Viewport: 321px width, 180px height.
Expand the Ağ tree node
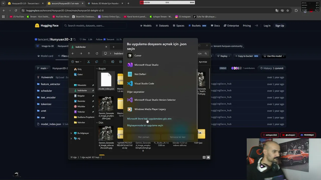click(x=71, y=138)
